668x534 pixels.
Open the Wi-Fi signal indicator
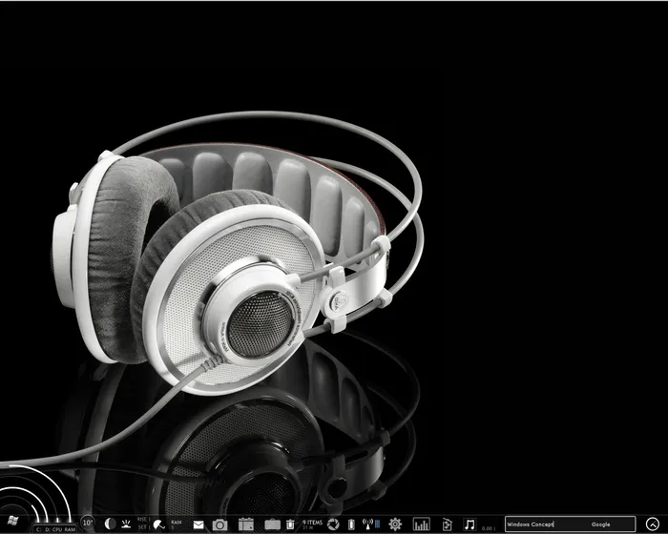(370, 524)
